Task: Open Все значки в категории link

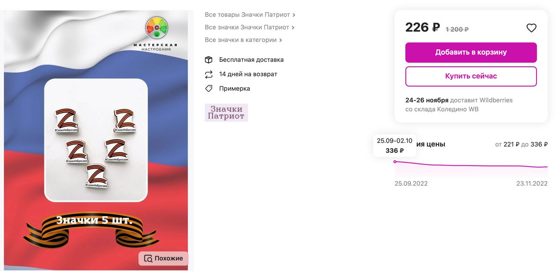Action: pyautogui.click(x=241, y=40)
